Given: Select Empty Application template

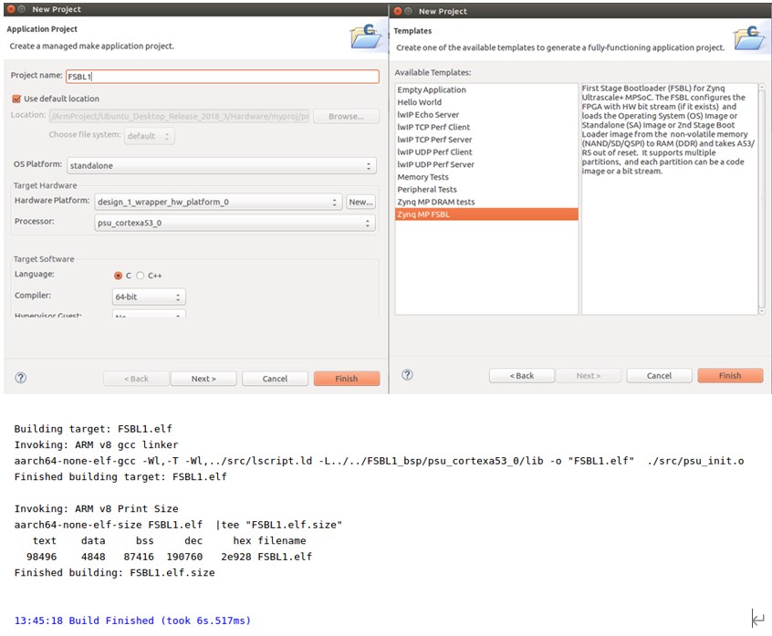Looking at the screenshot, I should pos(486,89).
